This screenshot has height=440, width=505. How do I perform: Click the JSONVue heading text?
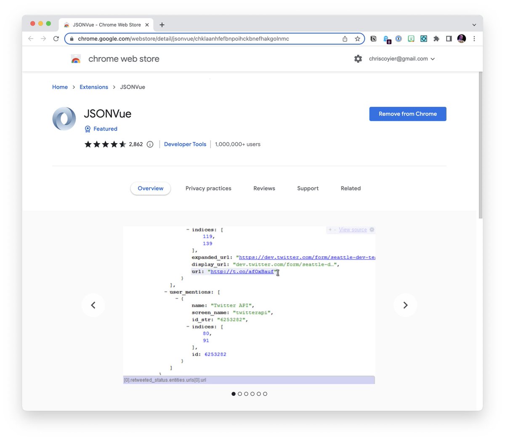108,114
